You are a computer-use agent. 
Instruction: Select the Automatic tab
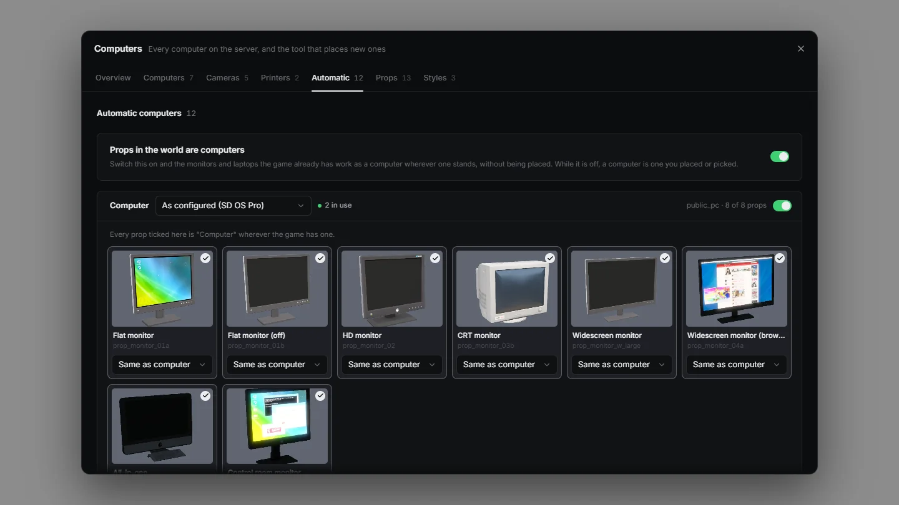(x=337, y=78)
